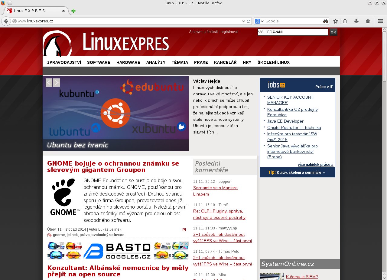Image resolution: width=387 pixels, height=280 pixels.
Task: Click the VYHLEDÁVÁNÍ site search field
Action: 293,32
